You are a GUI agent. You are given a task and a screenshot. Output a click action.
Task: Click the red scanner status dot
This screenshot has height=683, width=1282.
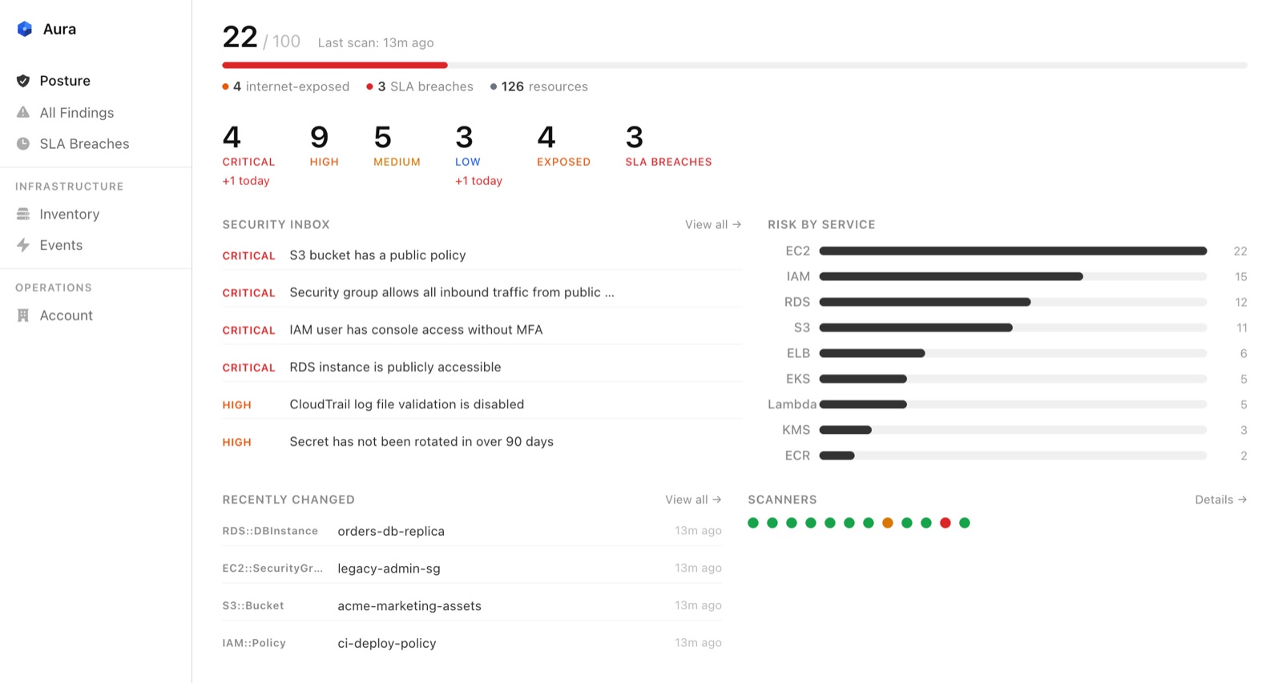(945, 523)
